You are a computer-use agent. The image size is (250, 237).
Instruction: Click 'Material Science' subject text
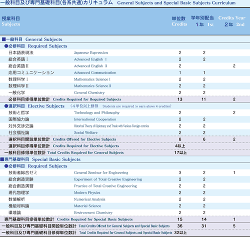point(87,206)
